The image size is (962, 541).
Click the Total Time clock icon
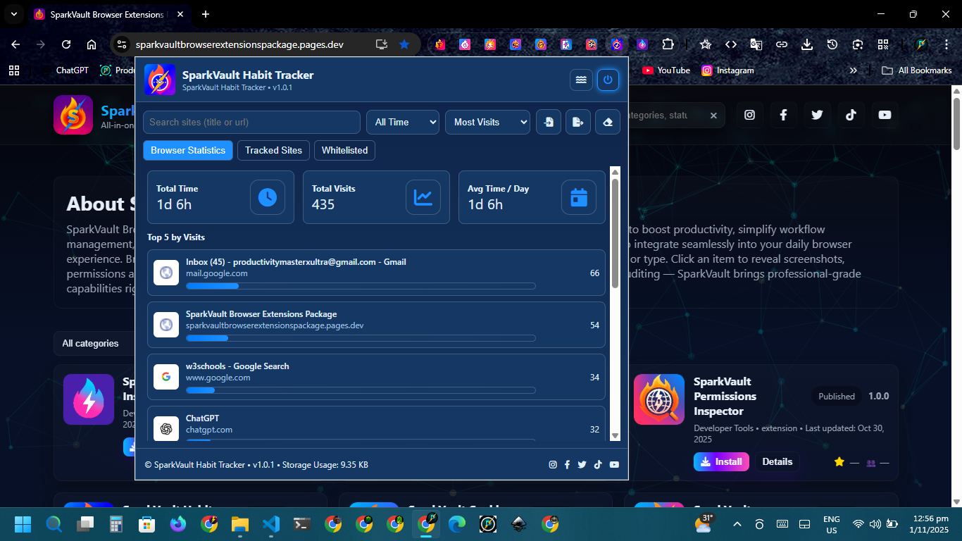coord(268,197)
